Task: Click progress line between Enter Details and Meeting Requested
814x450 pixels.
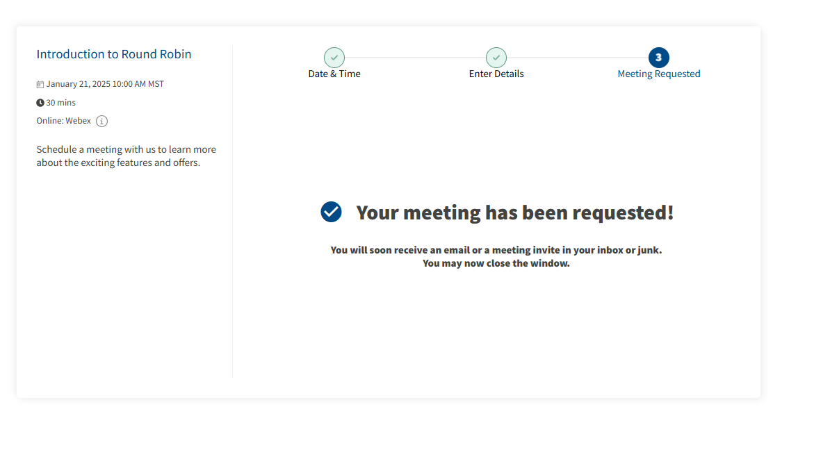Action: pyautogui.click(x=577, y=58)
